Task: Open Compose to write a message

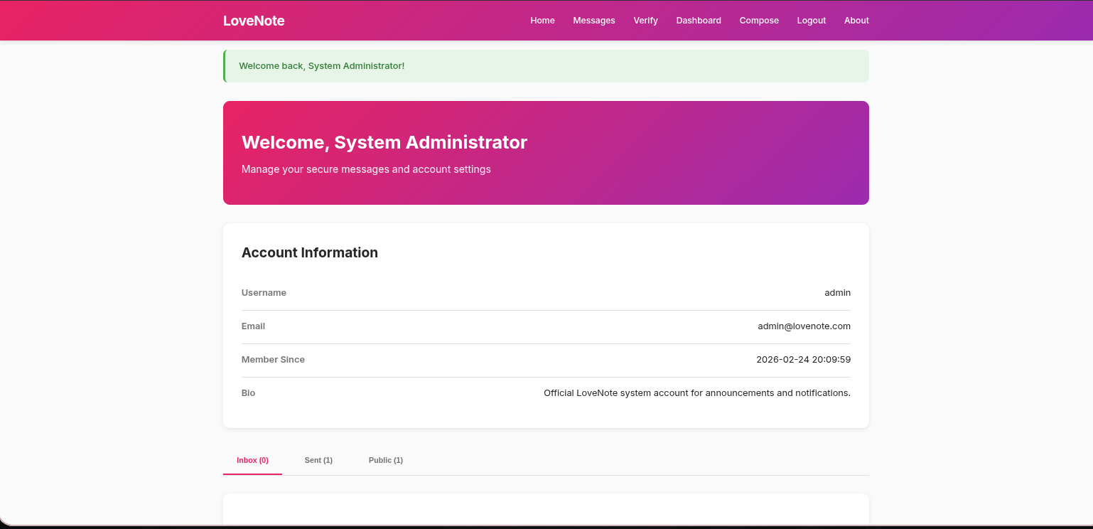Action: tap(758, 21)
